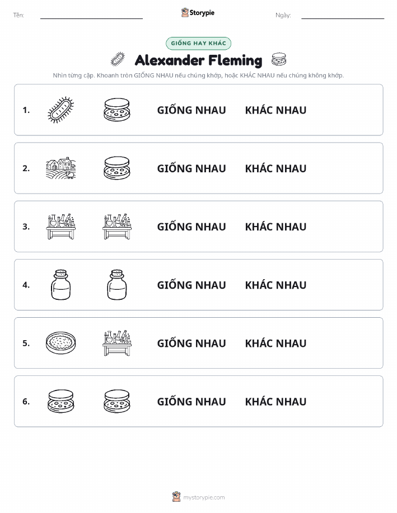Open the mystorypie.com footer link
The image size is (397, 513).
pyautogui.click(x=198, y=497)
